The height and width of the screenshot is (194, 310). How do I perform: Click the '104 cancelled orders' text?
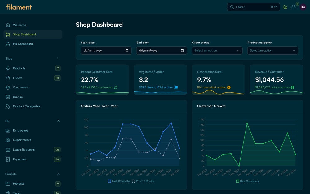pyautogui.click(x=211, y=88)
